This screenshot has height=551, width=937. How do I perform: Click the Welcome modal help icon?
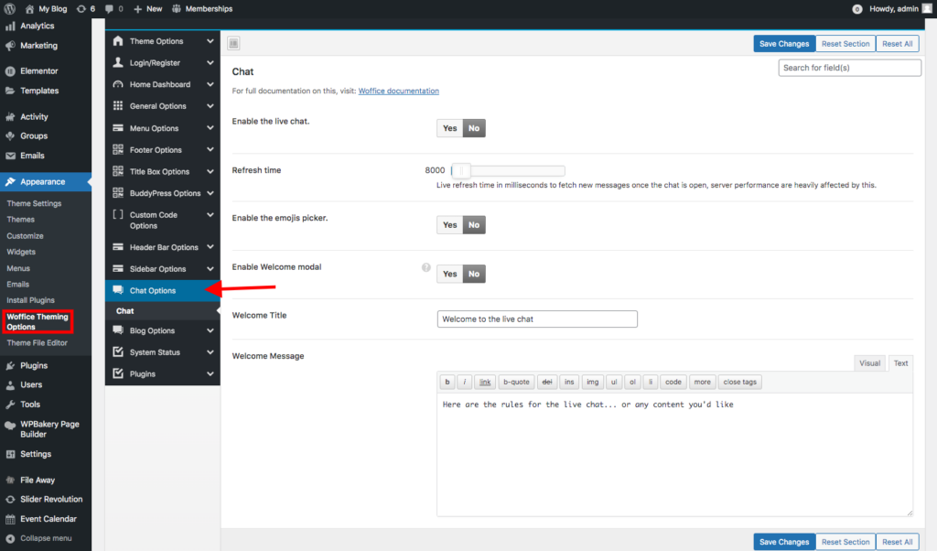(426, 267)
